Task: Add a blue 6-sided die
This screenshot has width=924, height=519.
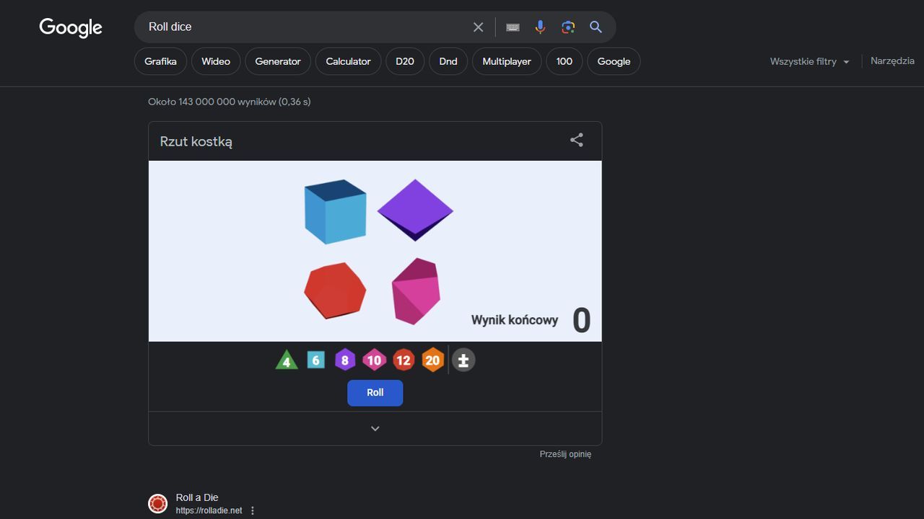Action: point(316,360)
